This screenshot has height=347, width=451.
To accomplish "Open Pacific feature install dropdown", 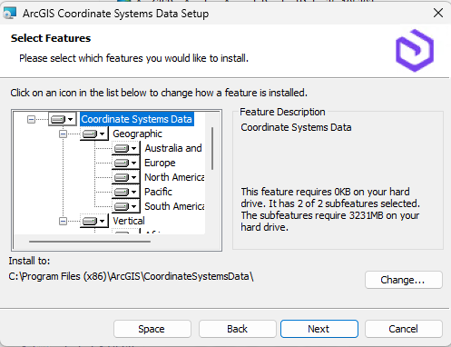I will 126,192.
